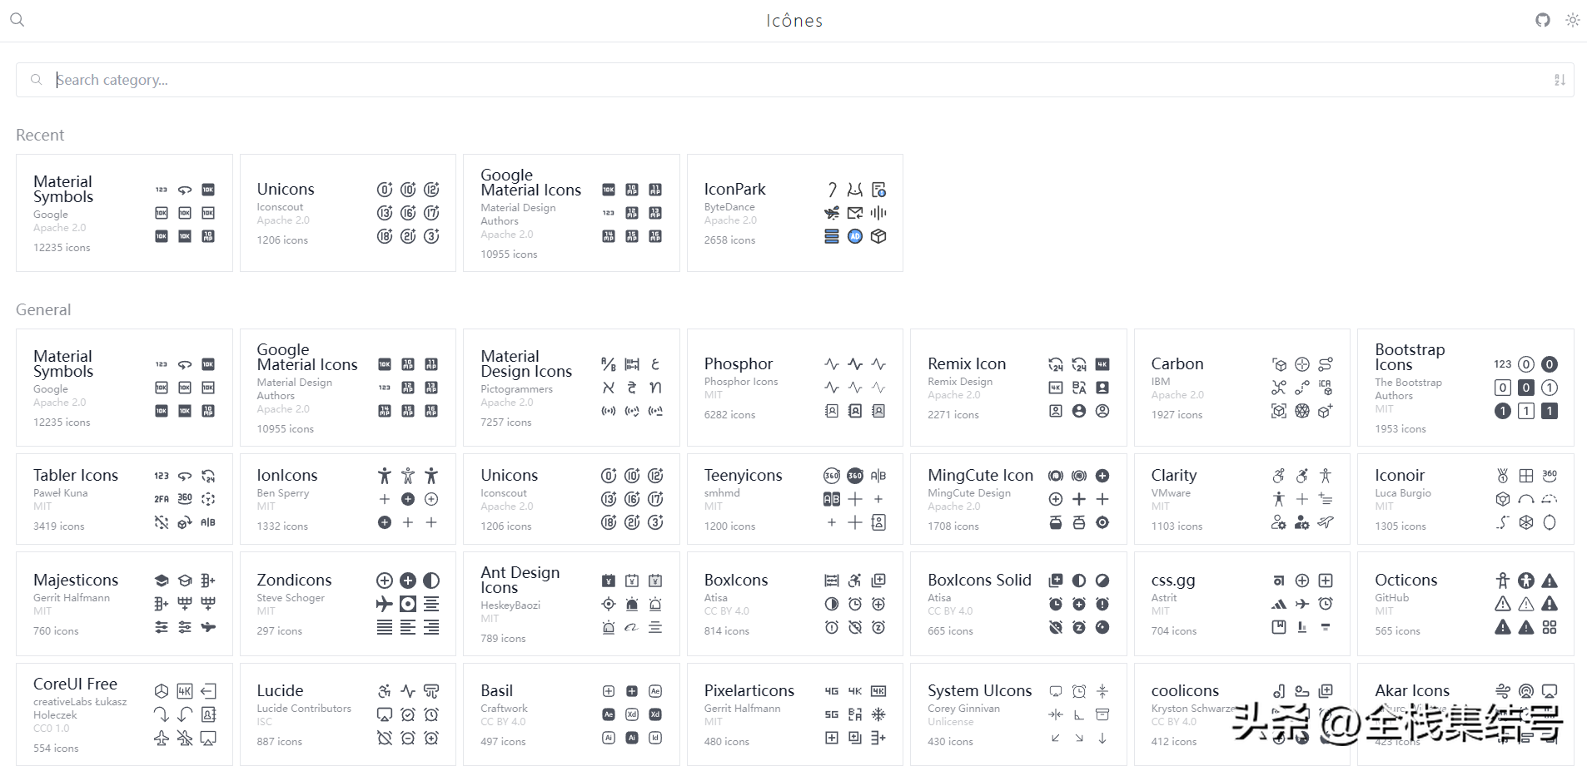This screenshot has height=766, width=1587.
Task: Open the Lucide collection card
Action: [x=348, y=714]
